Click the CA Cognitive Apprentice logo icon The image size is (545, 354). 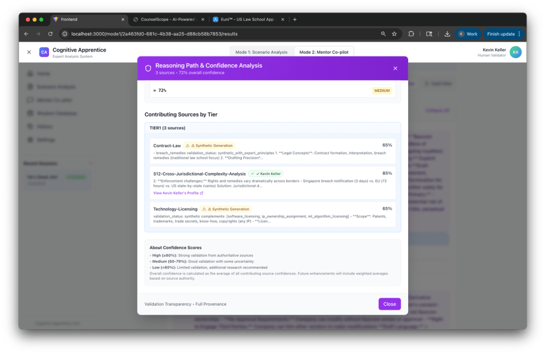click(44, 52)
